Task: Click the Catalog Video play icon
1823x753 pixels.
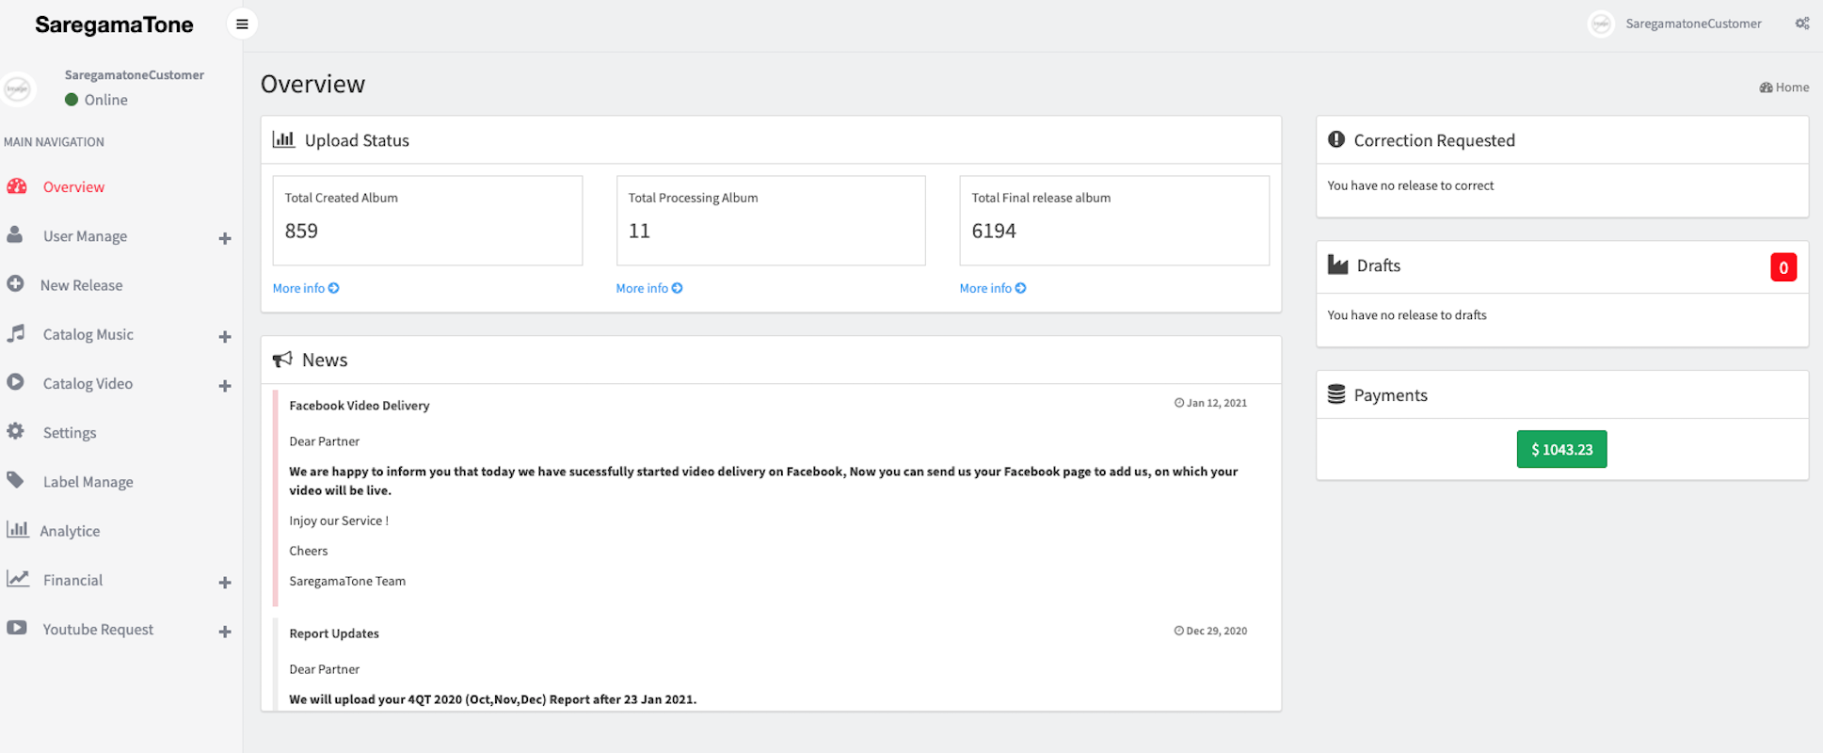Action: [x=15, y=382]
